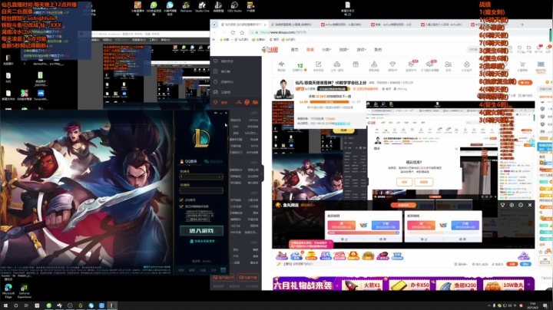Toggle agreement checkbox in League login
Image resolution: width=553 pixels, height=310 pixels.
(181, 206)
